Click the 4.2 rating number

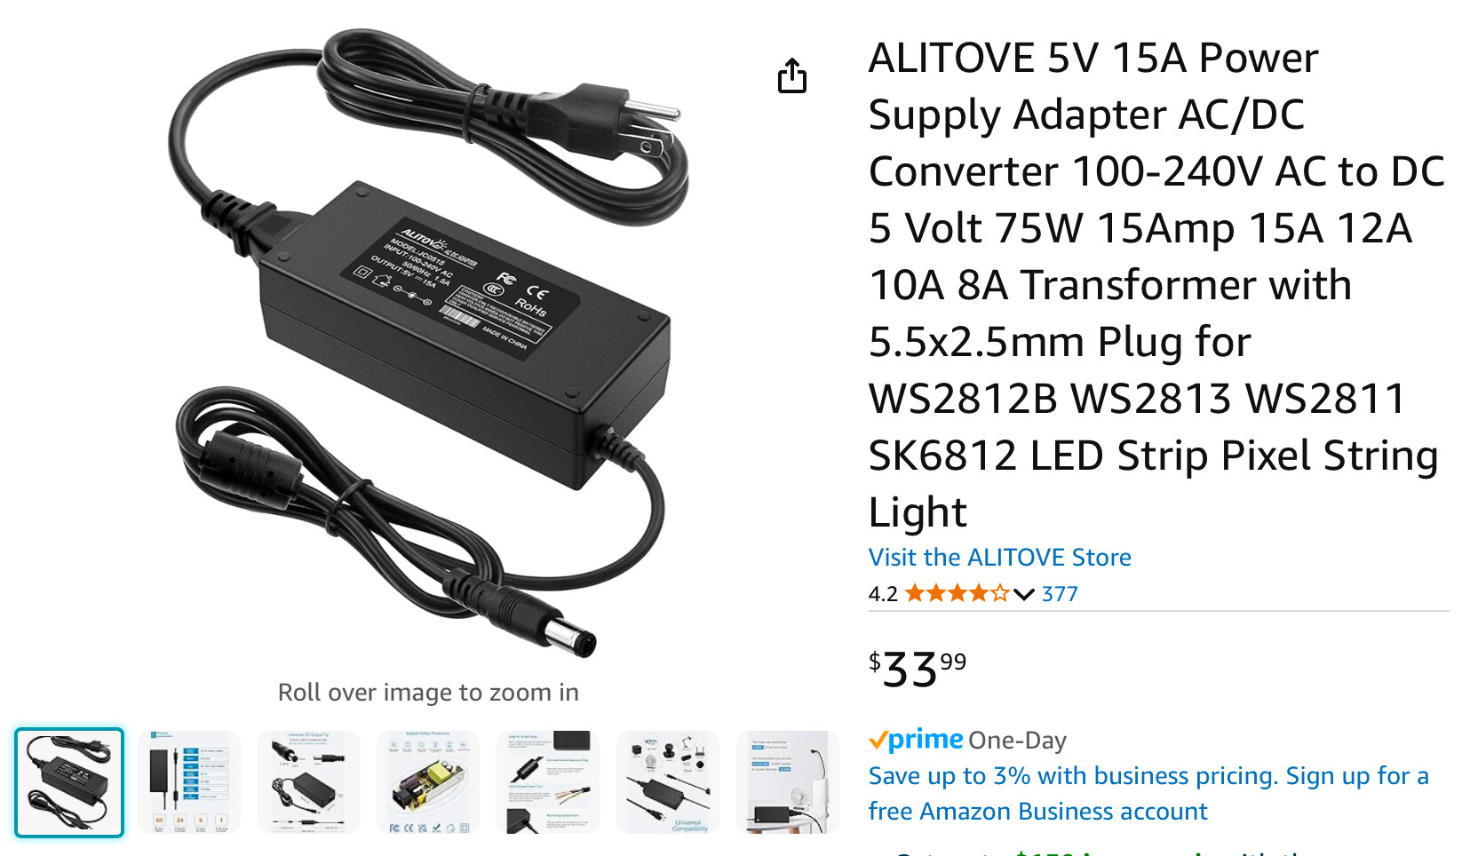(x=883, y=594)
